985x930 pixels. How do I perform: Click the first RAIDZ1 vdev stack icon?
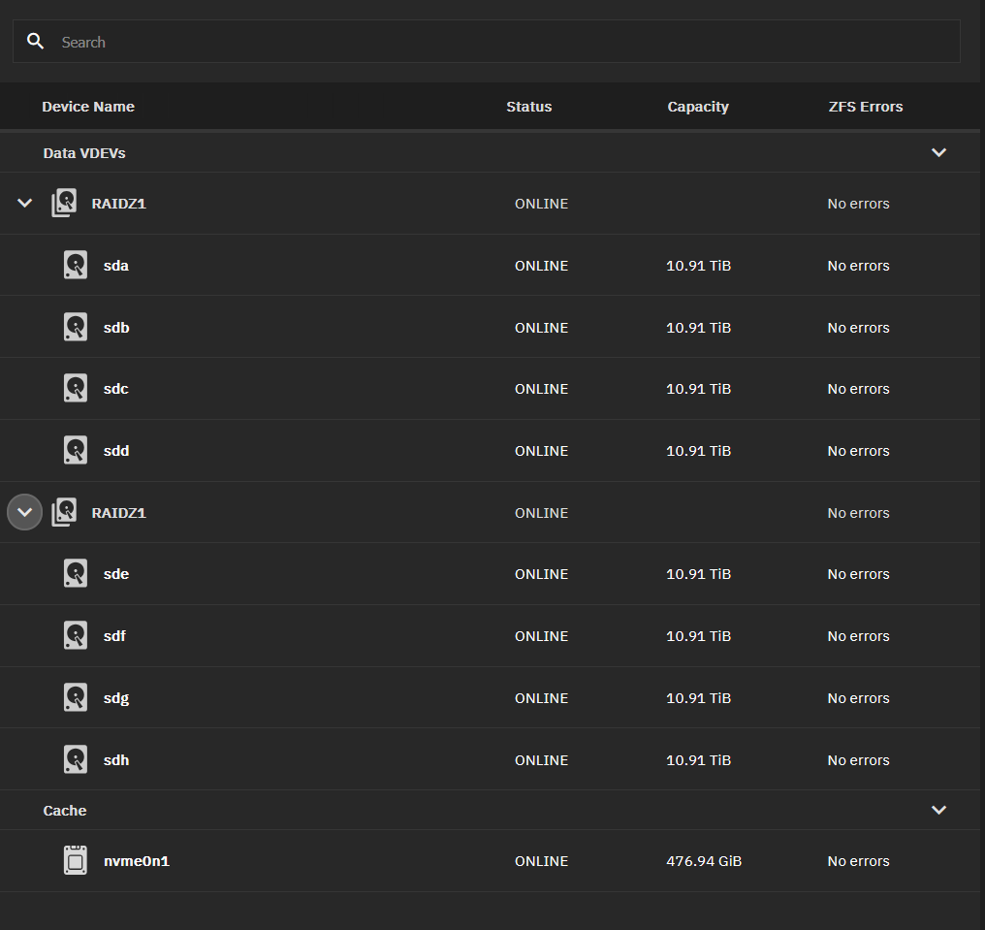pyautogui.click(x=64, y=203)
